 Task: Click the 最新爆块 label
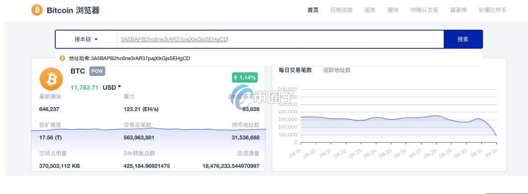[x=50, y=97]
